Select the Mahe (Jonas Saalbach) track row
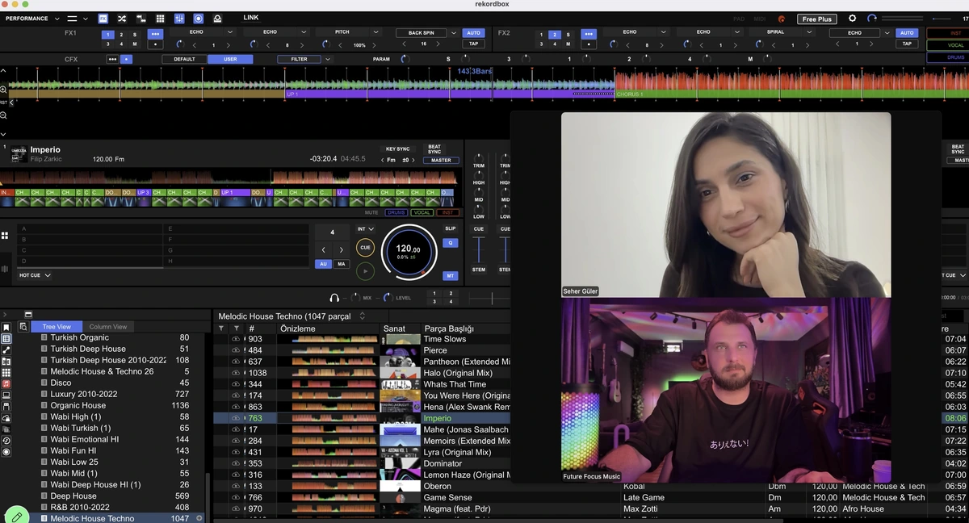 362,429
